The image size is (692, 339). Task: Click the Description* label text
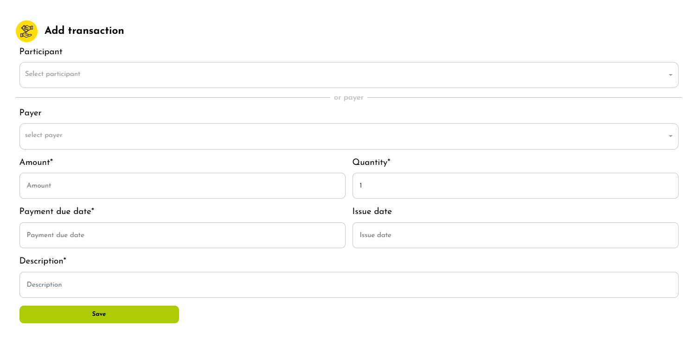43,261
